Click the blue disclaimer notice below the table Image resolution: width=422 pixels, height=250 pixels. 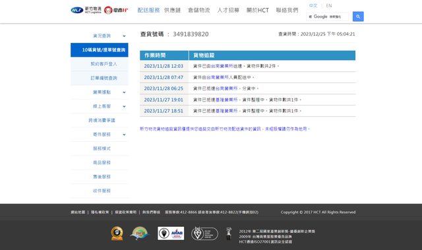click(x=225, y=129)
